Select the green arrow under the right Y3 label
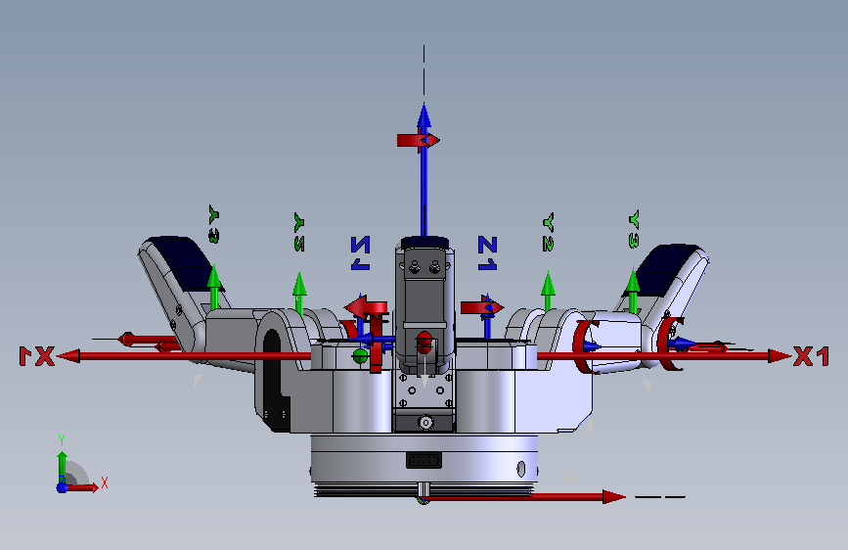The width and height of the screenshot is (848, 550). (633, 291)
